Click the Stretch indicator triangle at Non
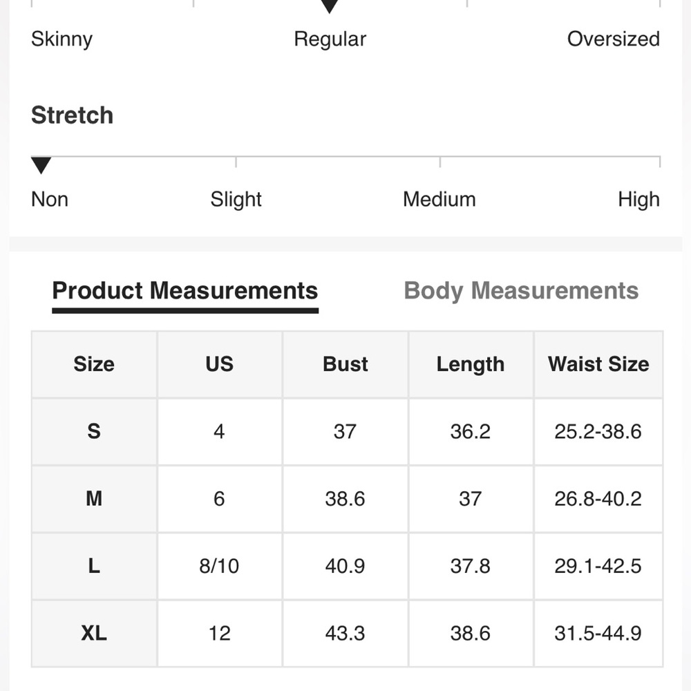 click(41, 165)
